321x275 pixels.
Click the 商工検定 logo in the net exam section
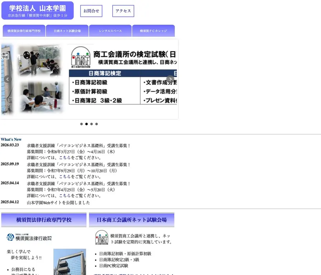pos(102,237)
